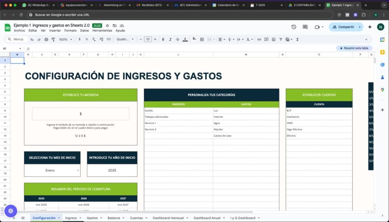Click the insert link icon
Viewport: 389px width, 222px height.
pos(259,39)
